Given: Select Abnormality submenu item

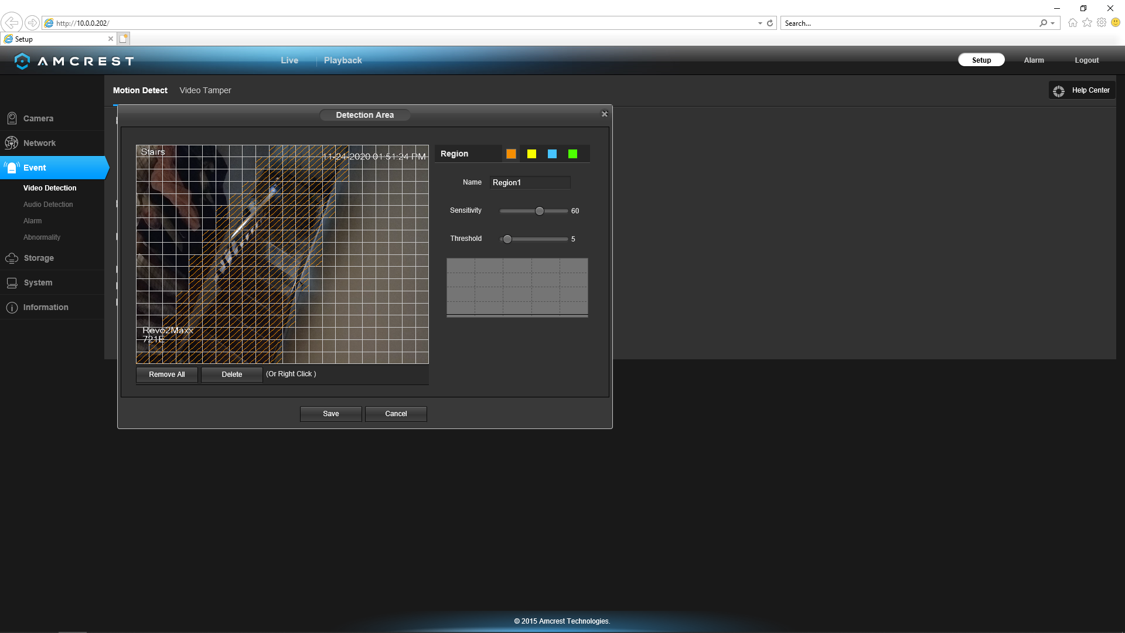Looking at the screenshot, I should (x=42, y=237).
